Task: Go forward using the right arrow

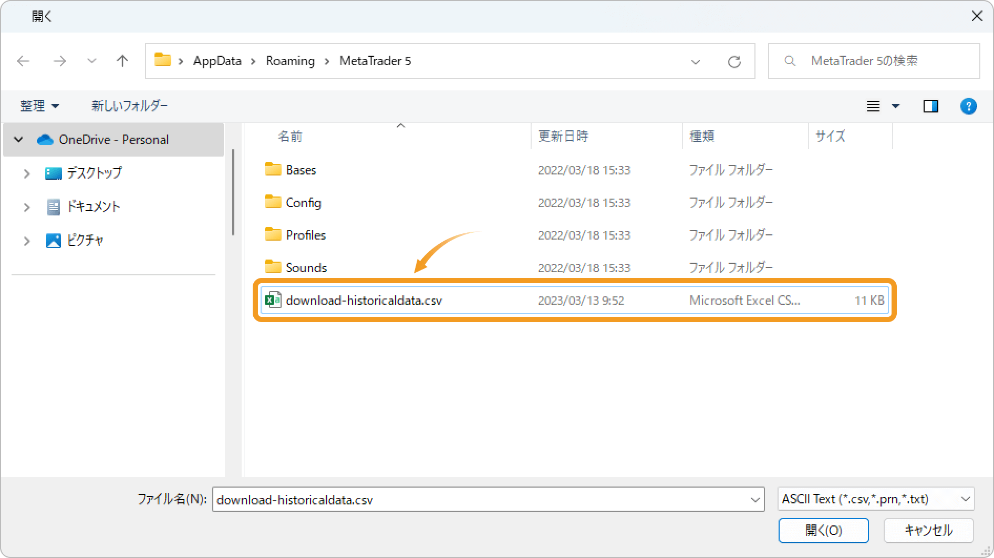Action: (x=60, y=61)
